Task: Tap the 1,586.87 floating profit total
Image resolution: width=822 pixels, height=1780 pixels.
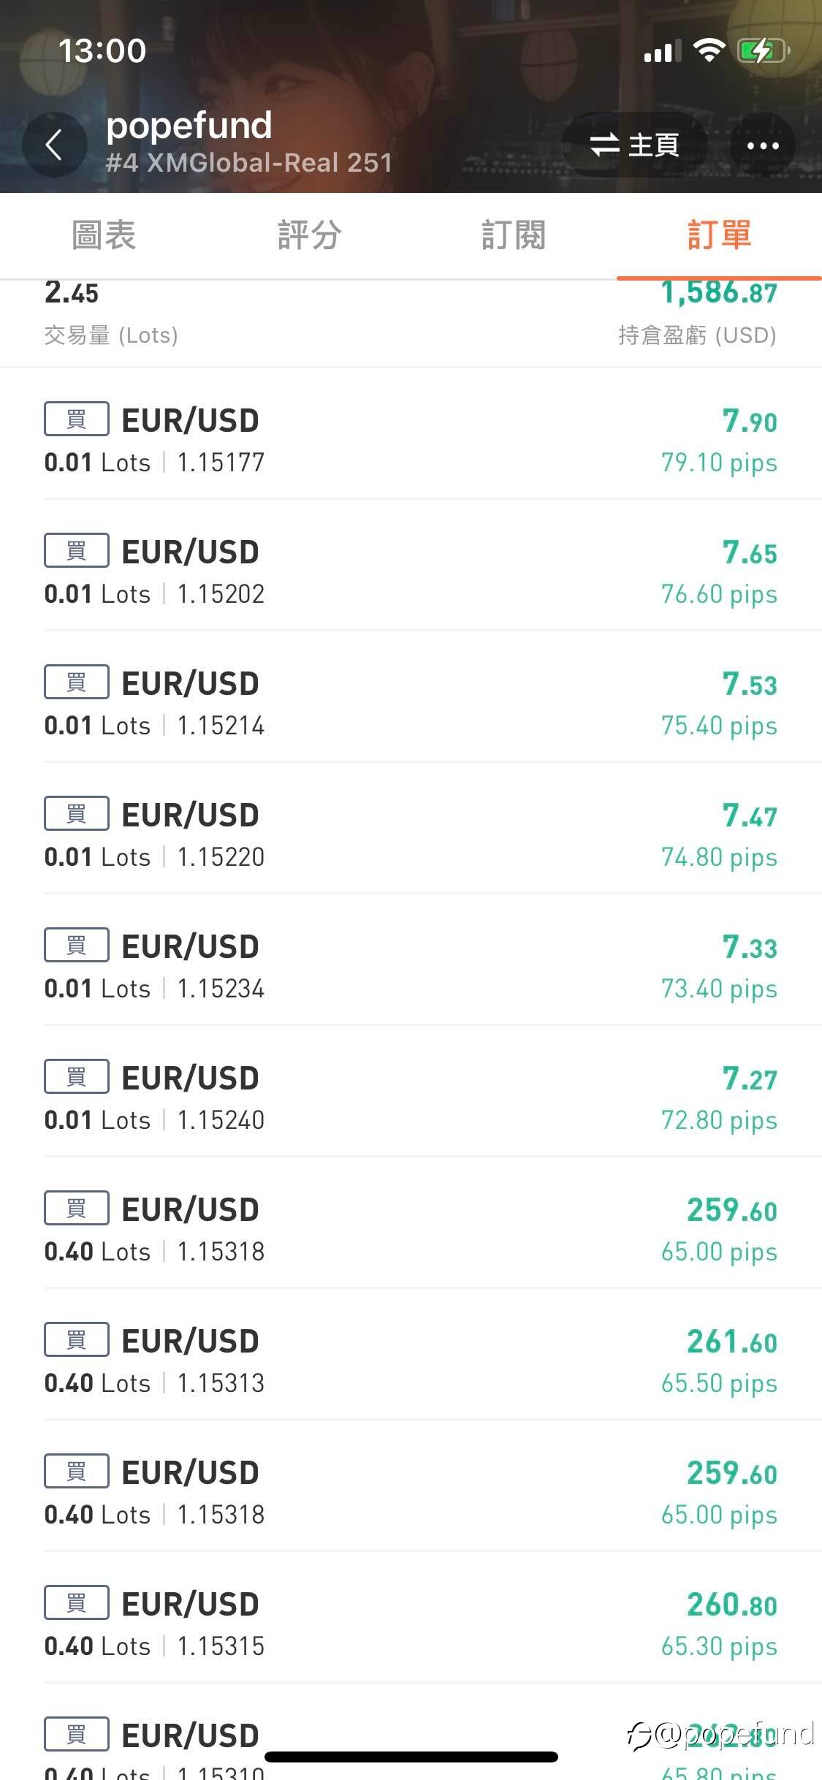Action: coord(719,294)
